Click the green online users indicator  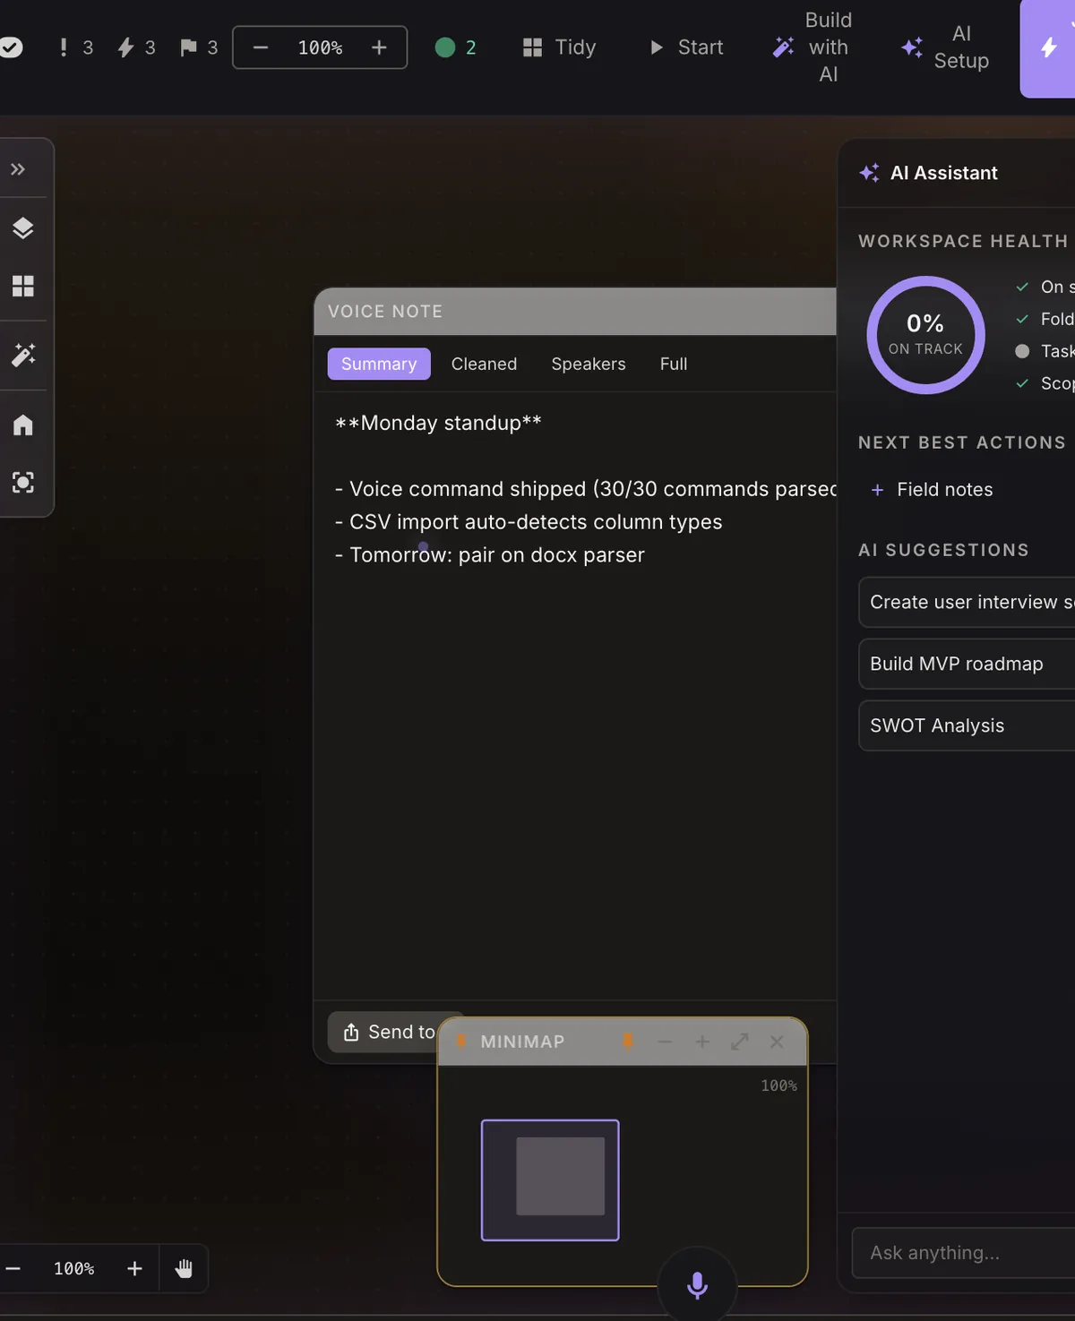[x=455, y=47]
